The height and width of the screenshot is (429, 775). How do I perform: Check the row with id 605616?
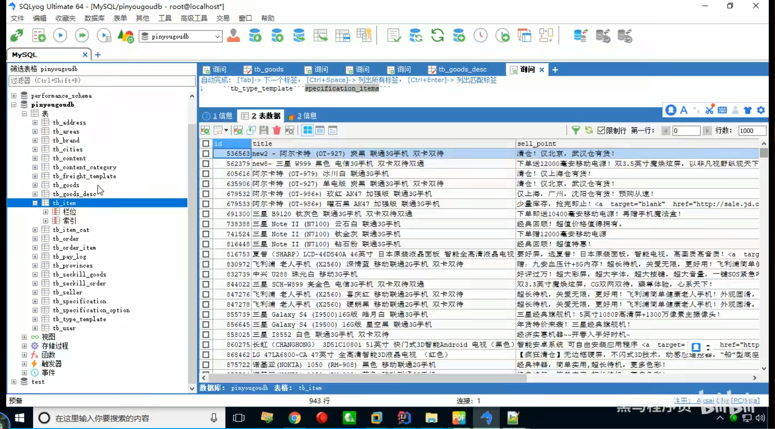coord(206,173)
